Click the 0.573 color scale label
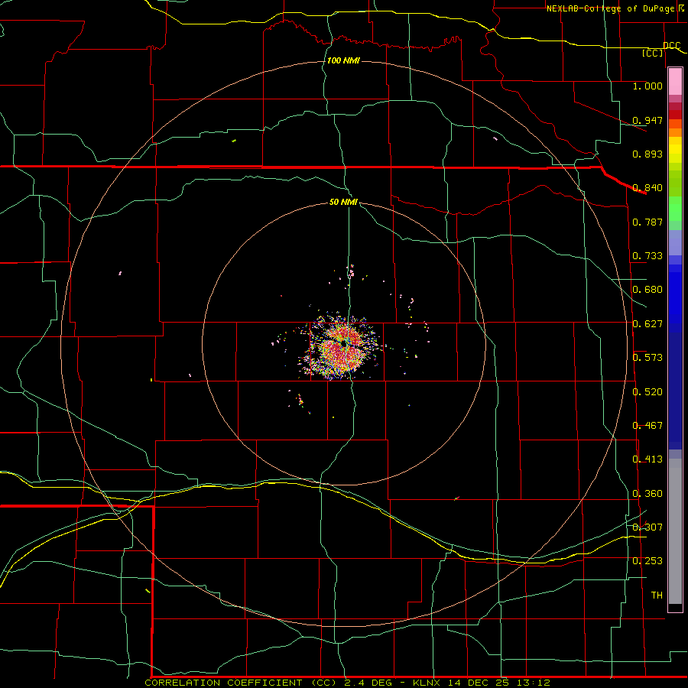688x688 pixels. pos(647,358)
